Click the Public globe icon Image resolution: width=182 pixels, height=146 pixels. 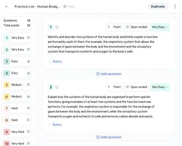pyautogui.click(x=65, y=6)
